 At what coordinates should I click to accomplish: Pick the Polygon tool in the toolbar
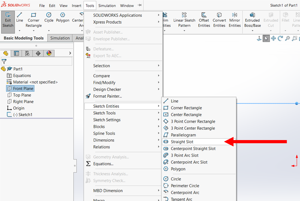(x=63, y=17)
